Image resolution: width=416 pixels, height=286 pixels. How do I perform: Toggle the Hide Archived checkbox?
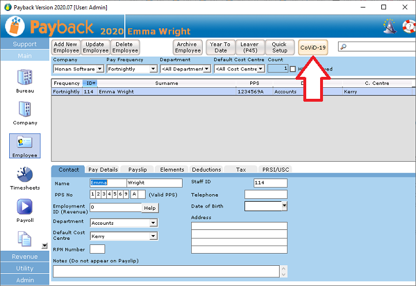293,69
